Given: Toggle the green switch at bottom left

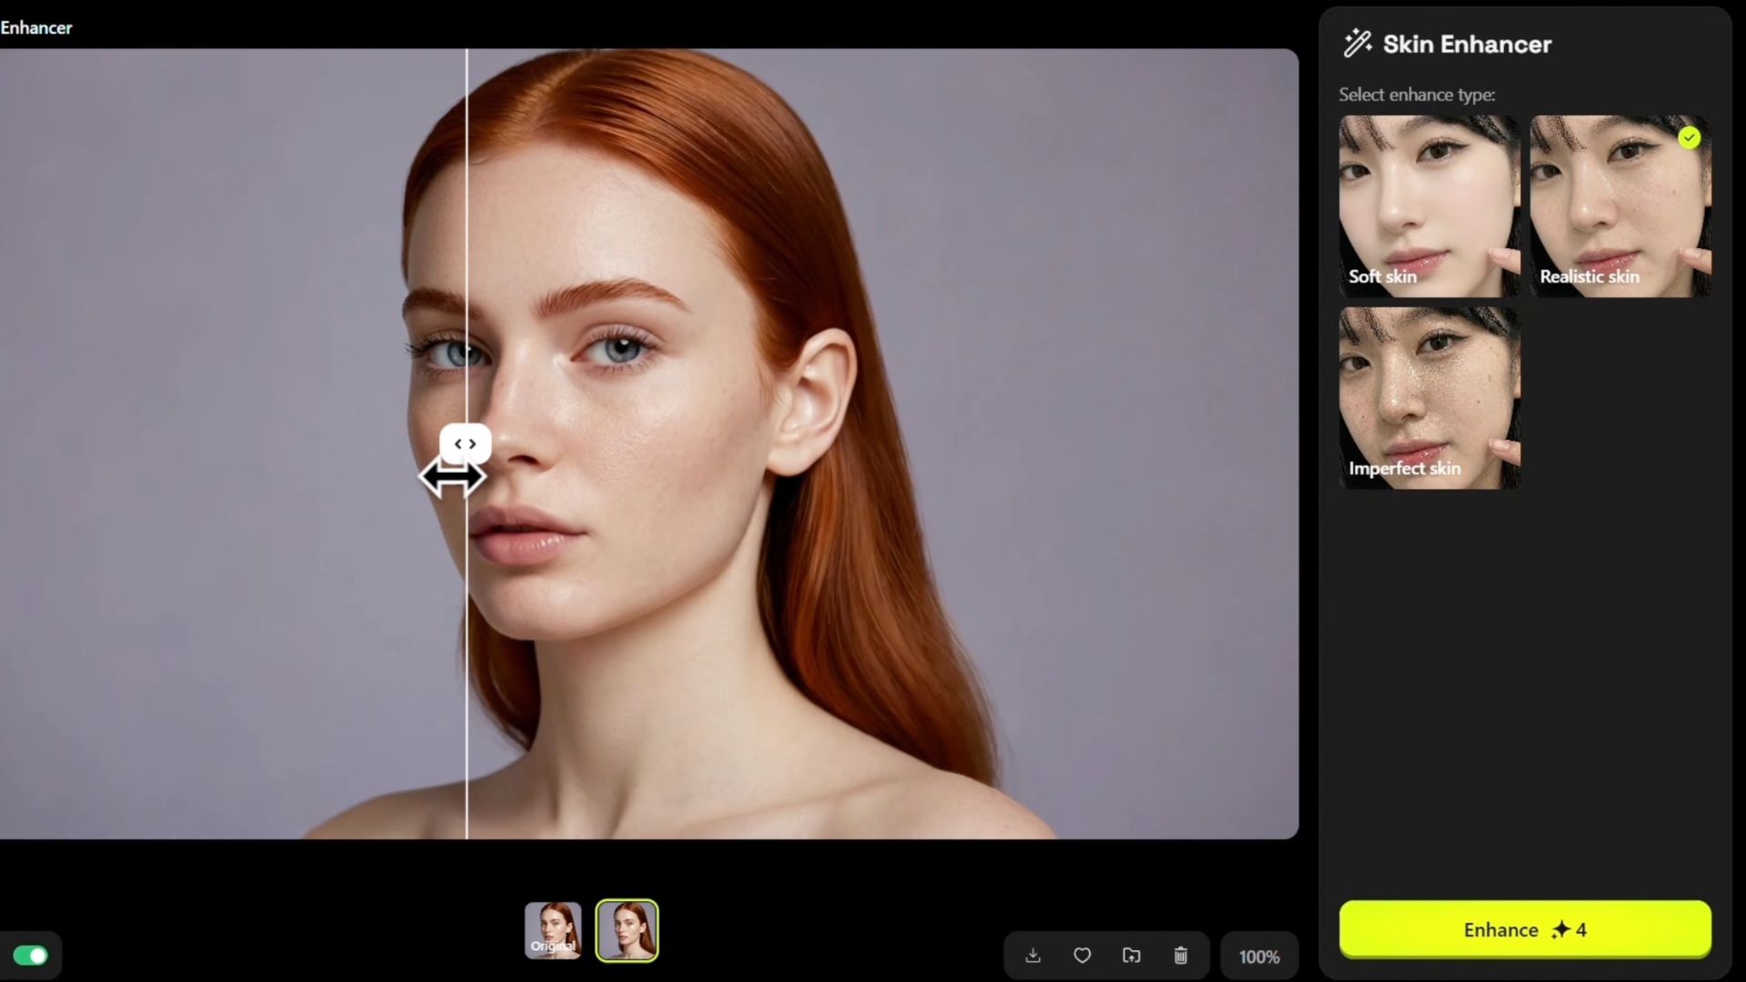Looking at the screenshot, I should click(30, 956).
